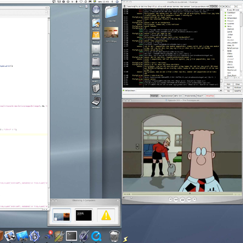The image size is (243, 243).
Task: Select the warning computer thumbnail in observing window
Action: 106,215
